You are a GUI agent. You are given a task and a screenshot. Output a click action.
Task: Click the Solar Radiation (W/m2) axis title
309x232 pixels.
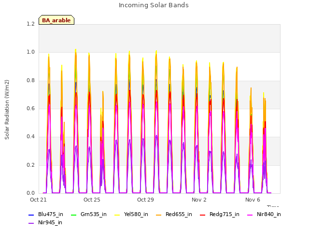7,110
